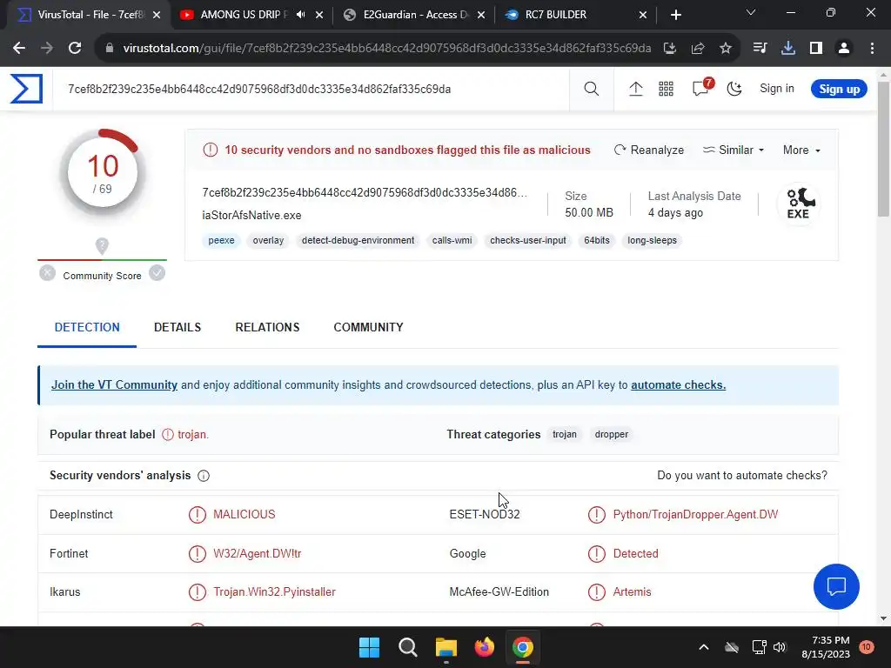Vote malicious with community score X icon
The width and height of the screenshot is (891, 668).
pos(47,273)
